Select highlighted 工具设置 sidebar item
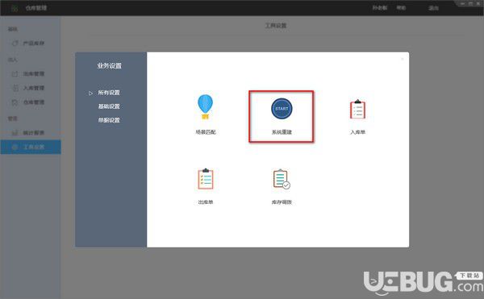Viewport: 484px width, 299px height. [31, 147]
